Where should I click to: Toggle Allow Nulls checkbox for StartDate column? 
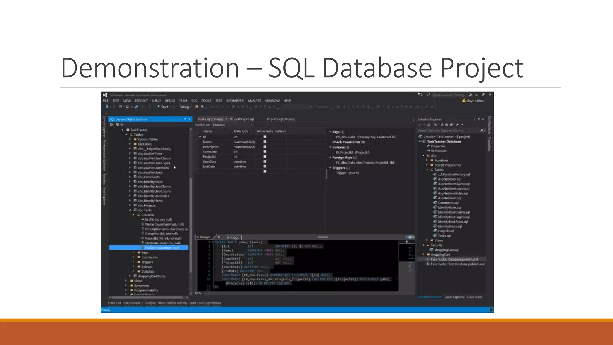tap(265, 161)
